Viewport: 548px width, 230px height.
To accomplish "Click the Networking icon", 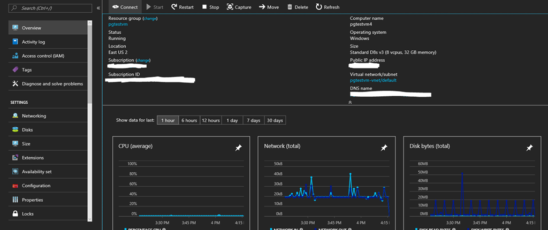I will coord(15,116).
